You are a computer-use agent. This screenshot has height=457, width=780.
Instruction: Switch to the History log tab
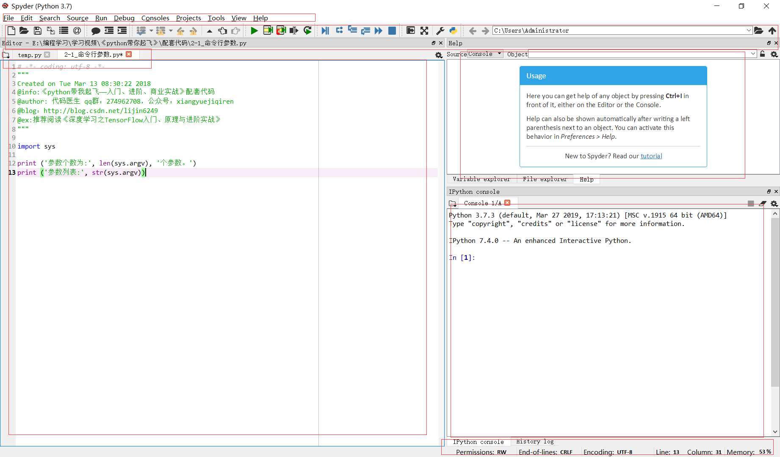tap(535, 441)
